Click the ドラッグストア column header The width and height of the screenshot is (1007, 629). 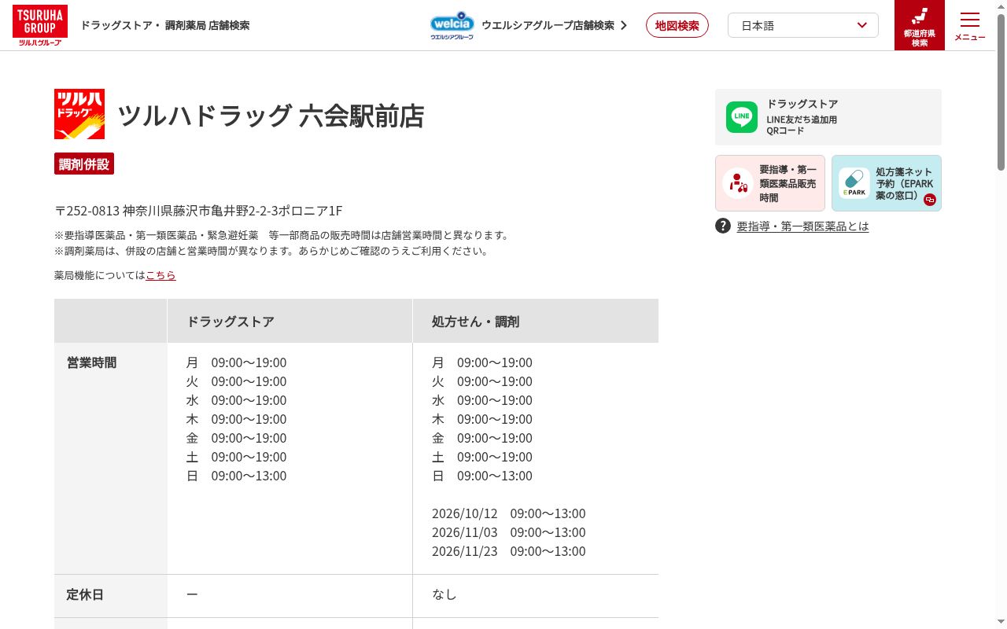(290, 321)
